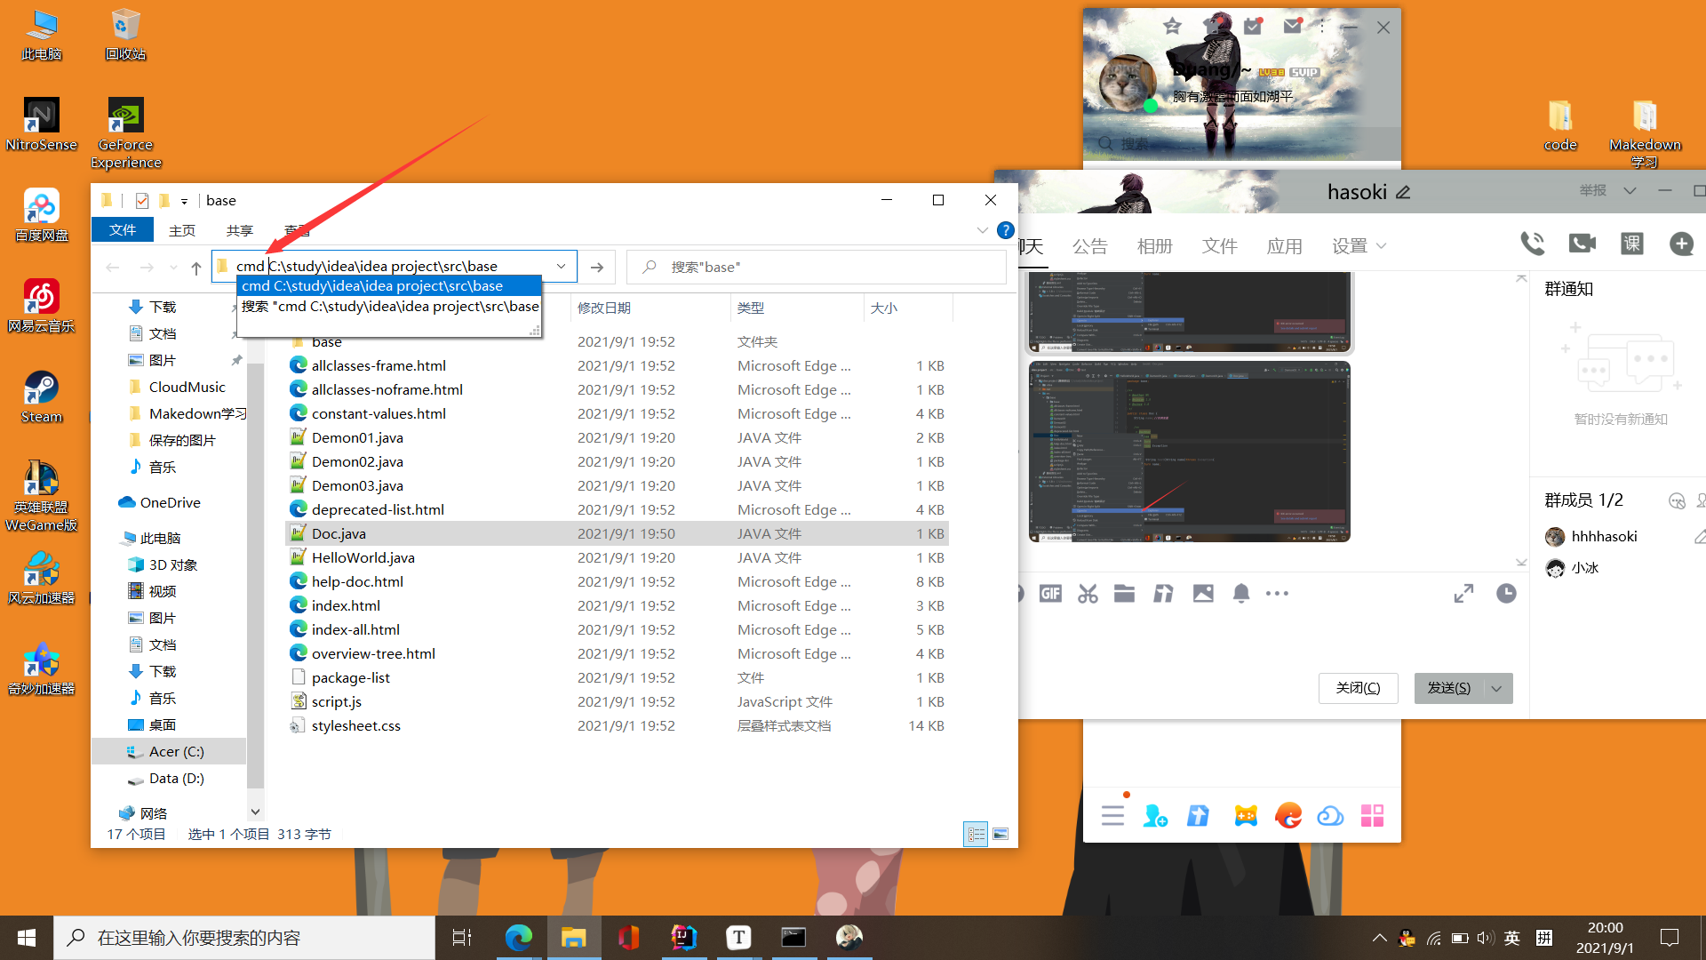Select cmd path suggestion in address dropdown
The image size is (1706, 960).
click(x=389, y=285)
